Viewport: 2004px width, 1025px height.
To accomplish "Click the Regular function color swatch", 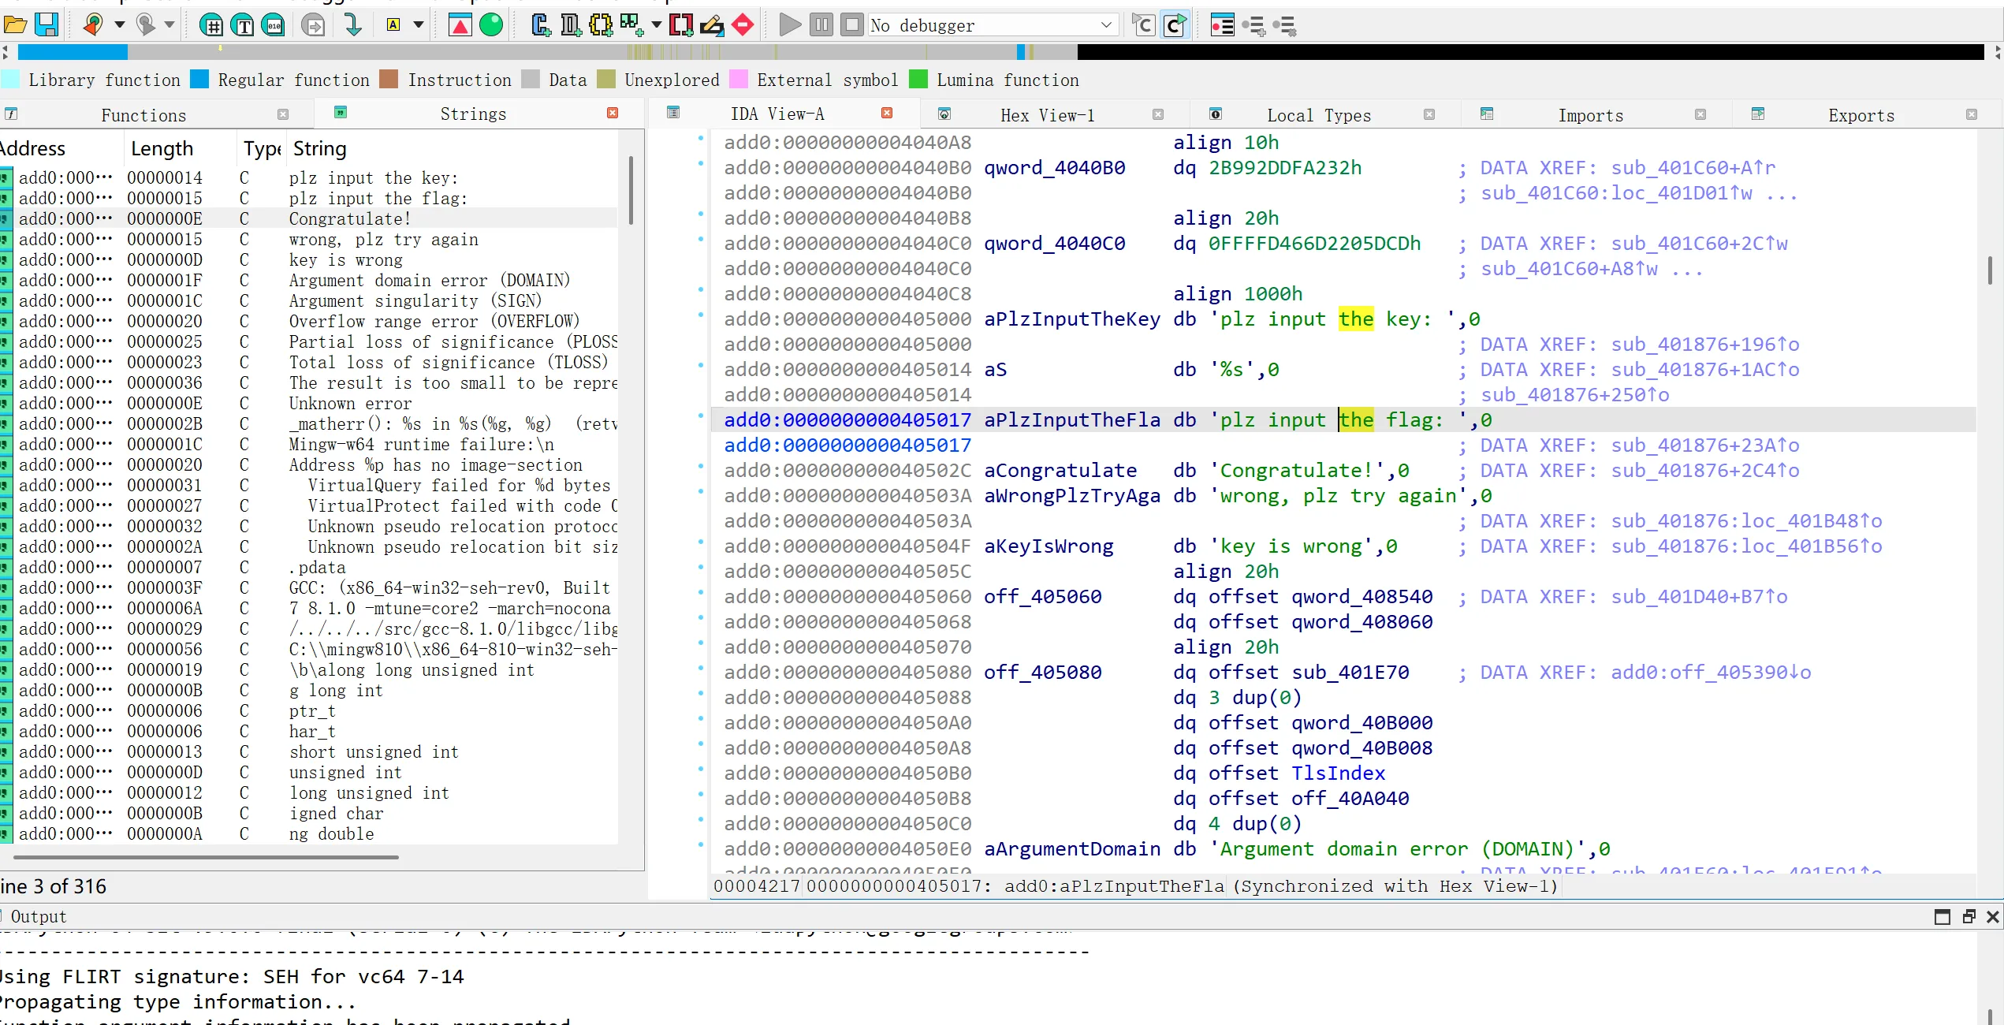I will coord(200,80).
